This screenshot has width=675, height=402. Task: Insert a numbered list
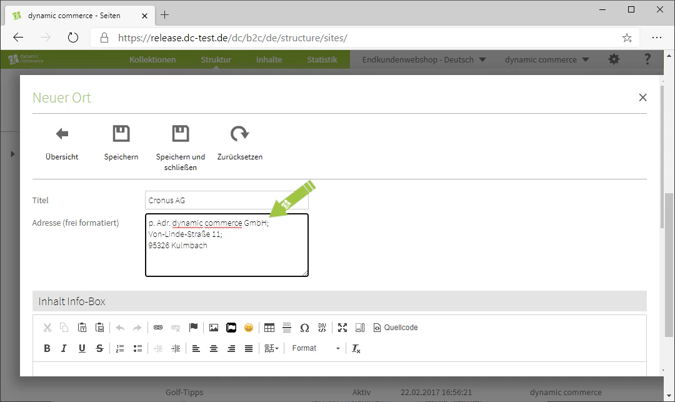(120, 348)
